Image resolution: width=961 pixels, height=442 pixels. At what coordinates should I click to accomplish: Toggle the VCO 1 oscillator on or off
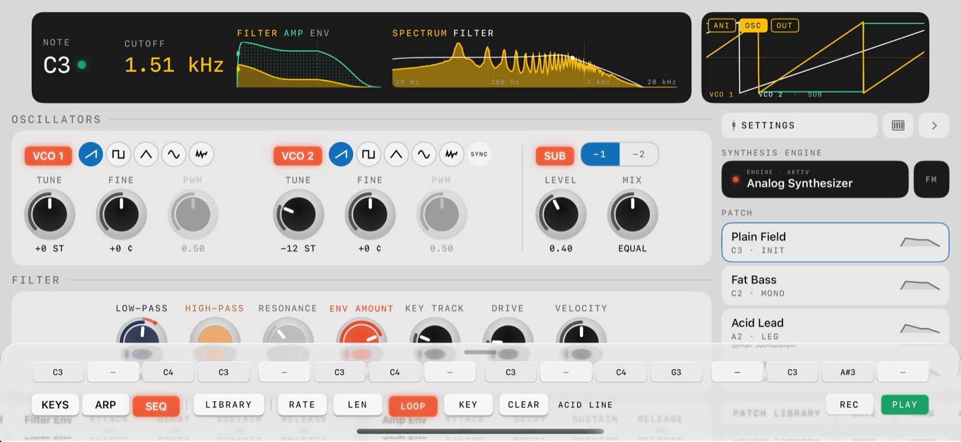point(48,156)
